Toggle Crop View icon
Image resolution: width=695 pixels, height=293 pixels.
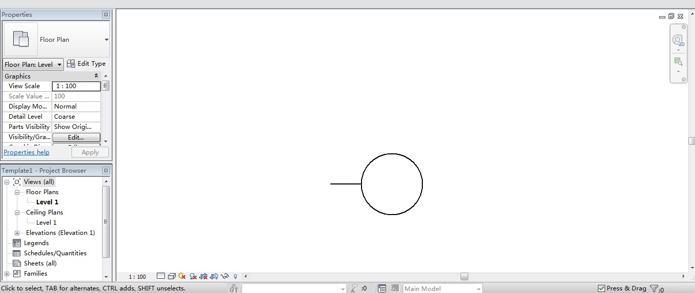click(203, 276)
